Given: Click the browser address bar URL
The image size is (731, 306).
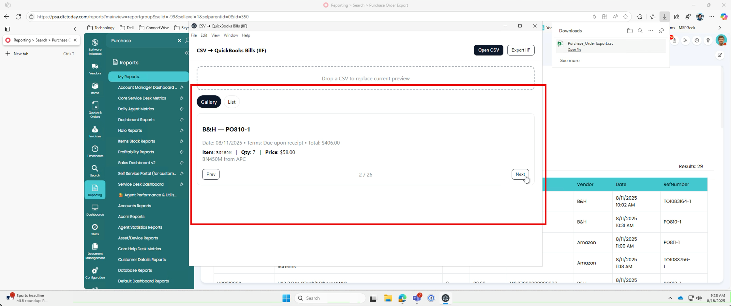Looking at the screenshot, I should (x=143, y=17).
